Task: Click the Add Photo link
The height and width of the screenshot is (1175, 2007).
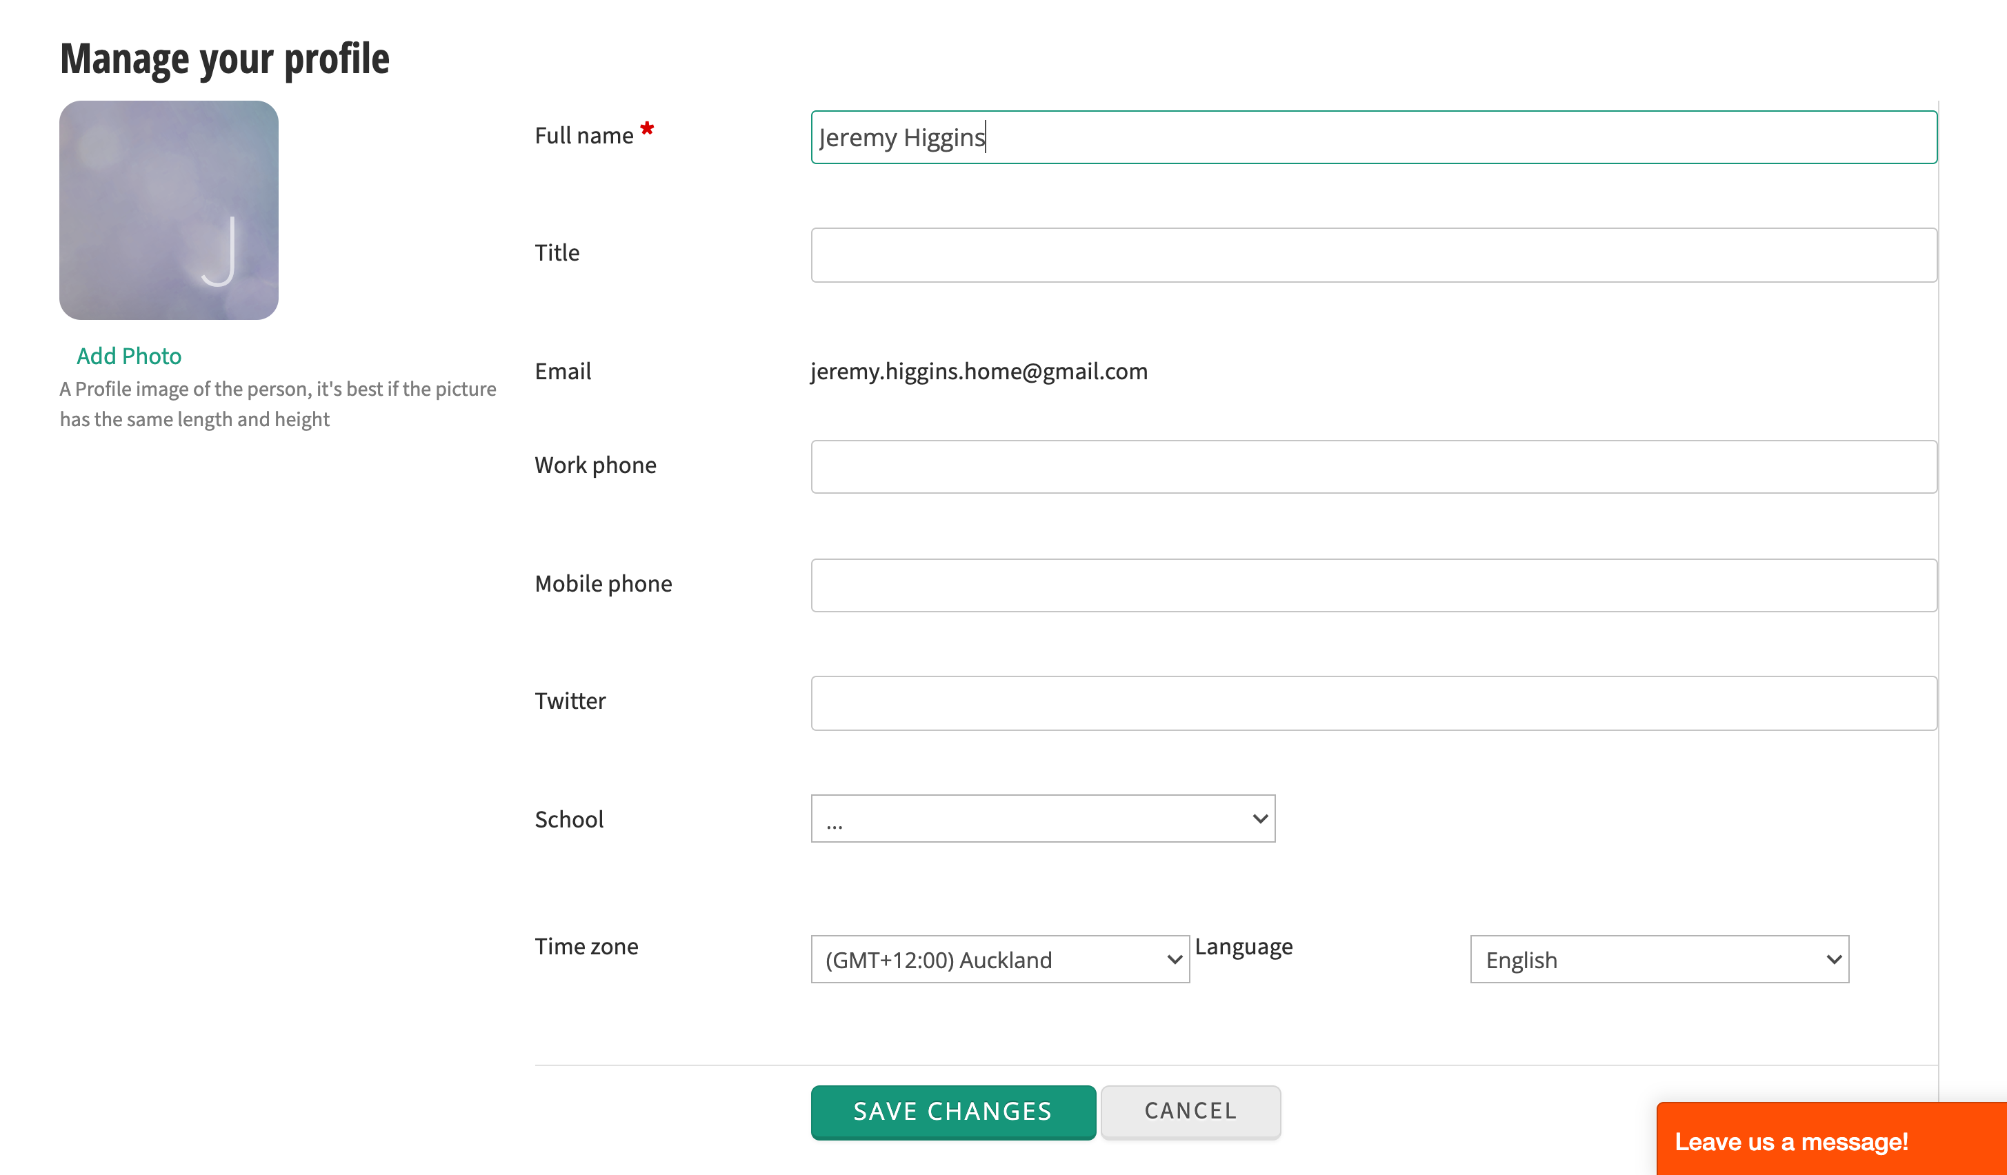Action: (129, 356)
